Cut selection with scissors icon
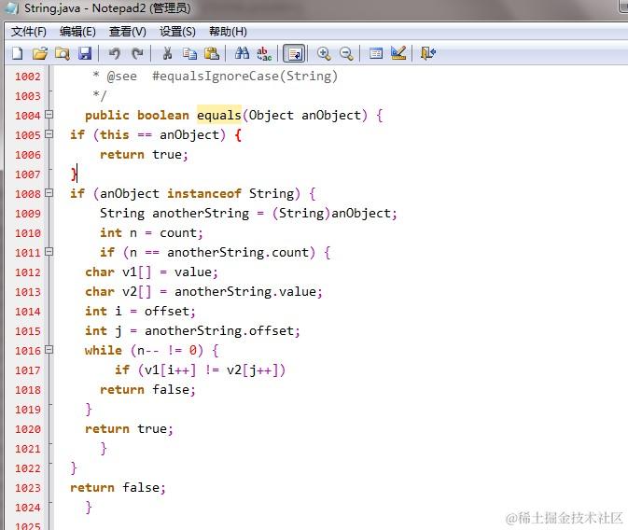The image size is (628, 530). [167, 53]
